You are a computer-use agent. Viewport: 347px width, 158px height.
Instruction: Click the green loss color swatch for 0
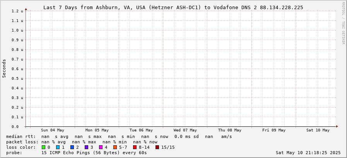point(43,147)
